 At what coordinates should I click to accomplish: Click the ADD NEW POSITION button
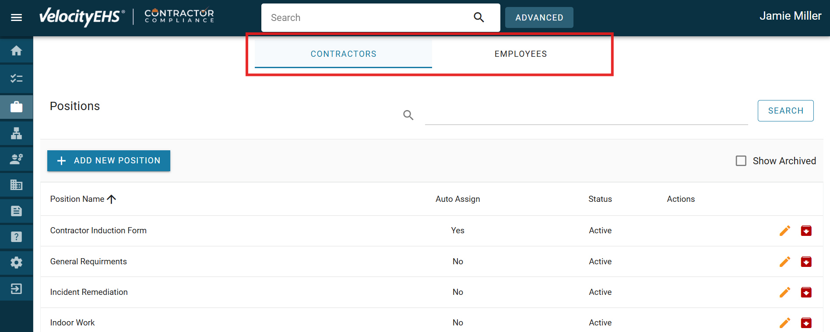(109, 160)
